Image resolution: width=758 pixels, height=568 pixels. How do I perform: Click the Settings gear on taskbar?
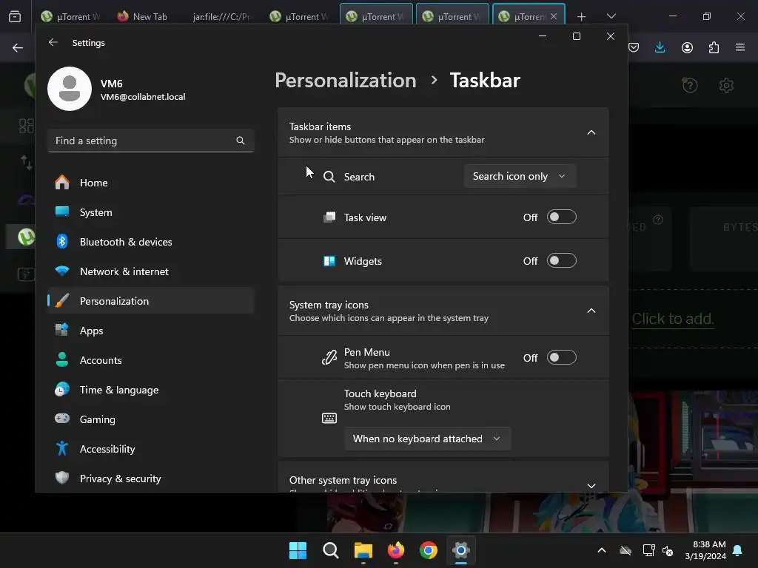tap(461, 550)
